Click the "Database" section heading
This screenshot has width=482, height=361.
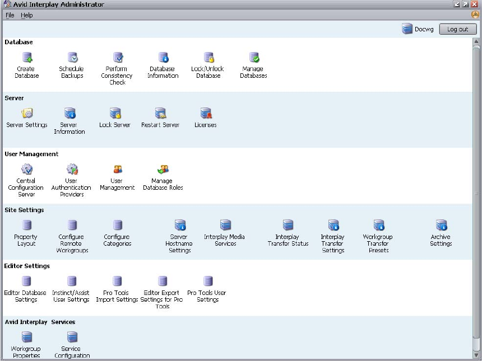(18, 42)
